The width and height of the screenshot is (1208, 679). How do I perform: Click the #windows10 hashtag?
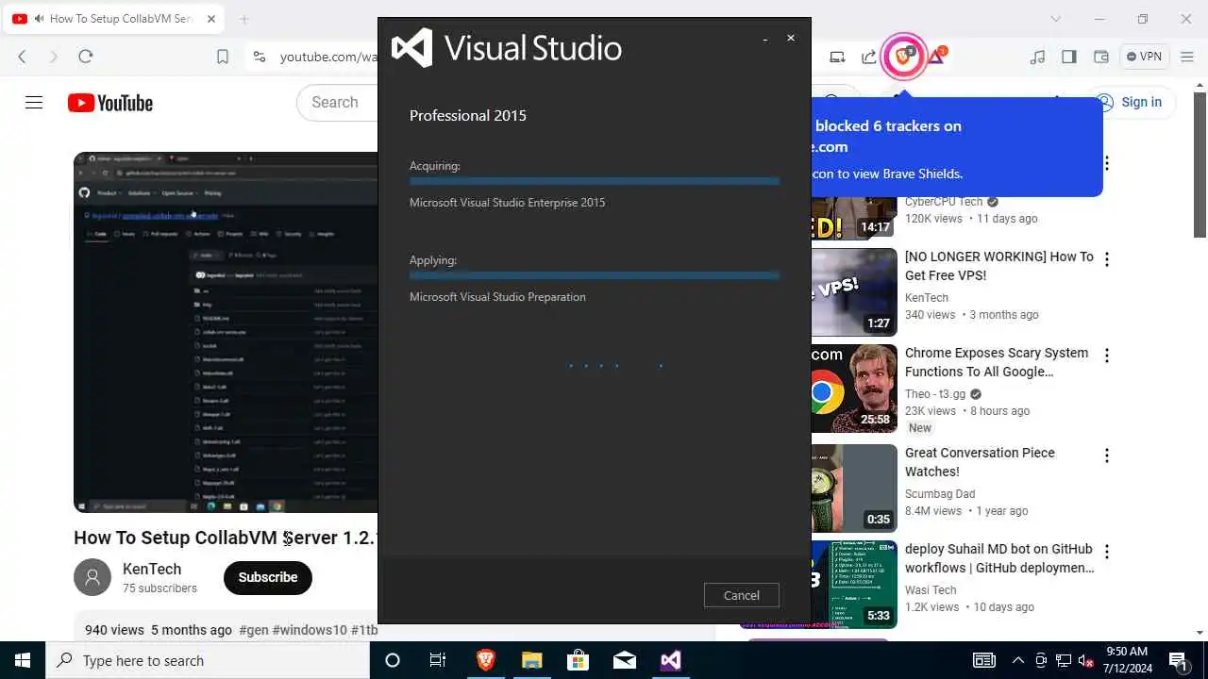(x=310, y=630)
